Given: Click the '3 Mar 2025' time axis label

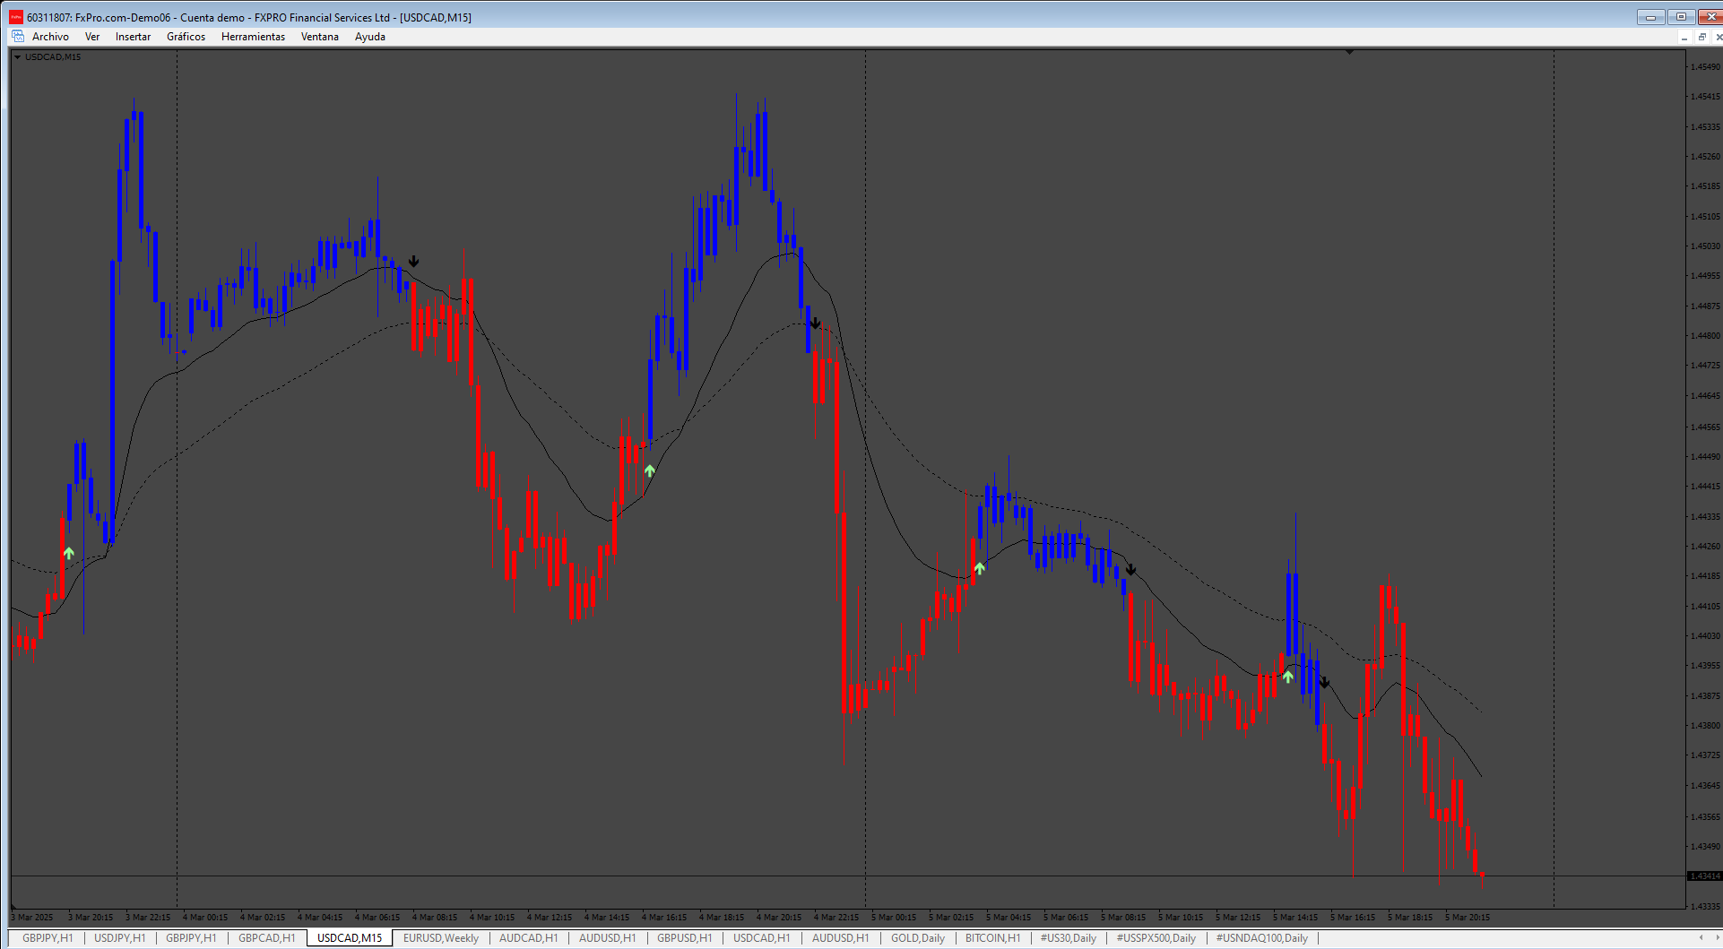Looking at the screenshot, I should (x=32, y=918).
